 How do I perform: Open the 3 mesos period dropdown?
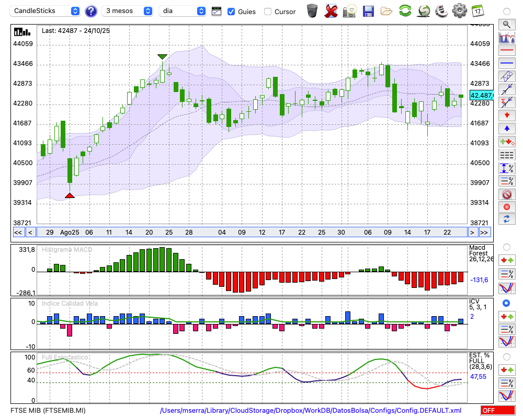tap(128, 11)
